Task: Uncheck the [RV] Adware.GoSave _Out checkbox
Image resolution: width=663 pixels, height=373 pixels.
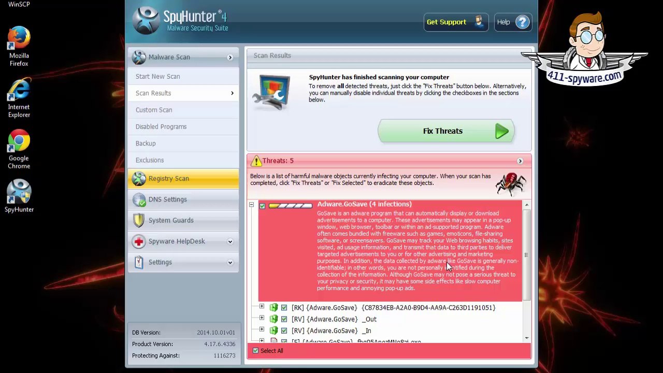Action: coord(284,319)
